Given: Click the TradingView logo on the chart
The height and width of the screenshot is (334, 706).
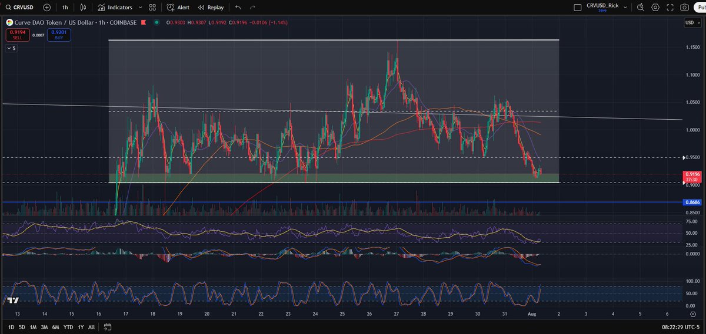Looking at the screenshot, I should click(x=12, y=300).
